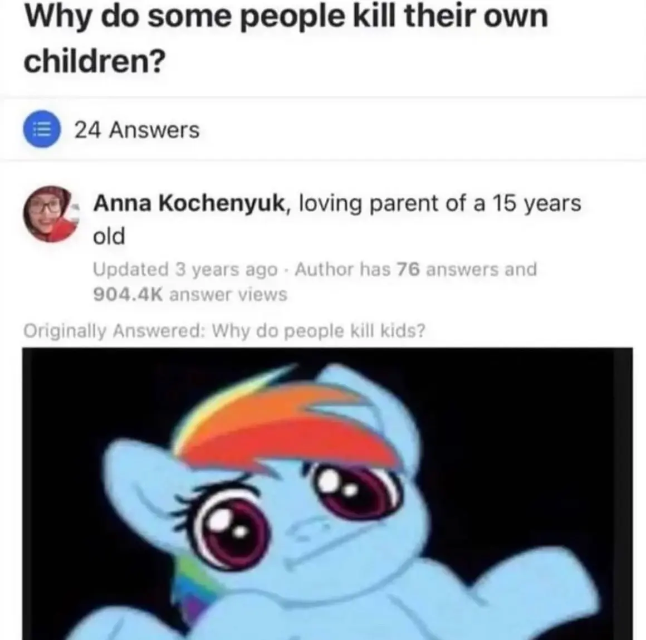Click the word "children?" in the title
The height and width of the screenshot is (640, 646).
pyautogui.click(x=94, y=61)
